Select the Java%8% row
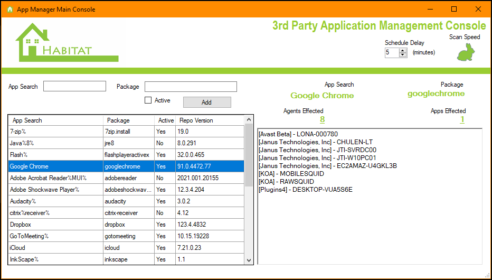This screenshot has height=280, width=492. click(x=126, y=143)
